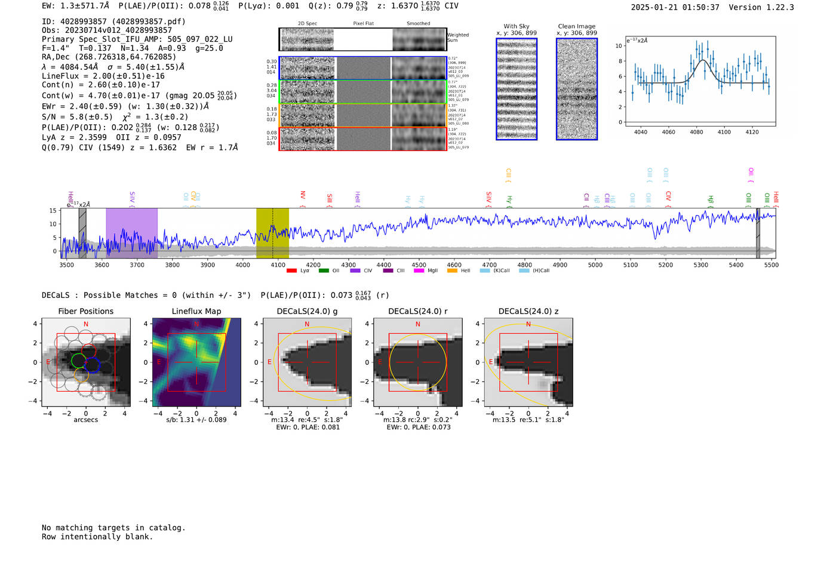The image size is (836, 569).
Task: Click the green OII legend swatch
Action: [x=324, y=270]
